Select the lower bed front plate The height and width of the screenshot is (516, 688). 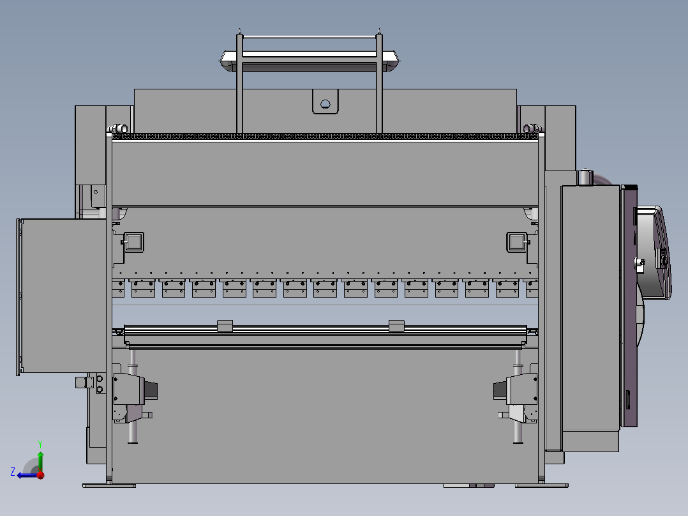click(x=325, y=416)
